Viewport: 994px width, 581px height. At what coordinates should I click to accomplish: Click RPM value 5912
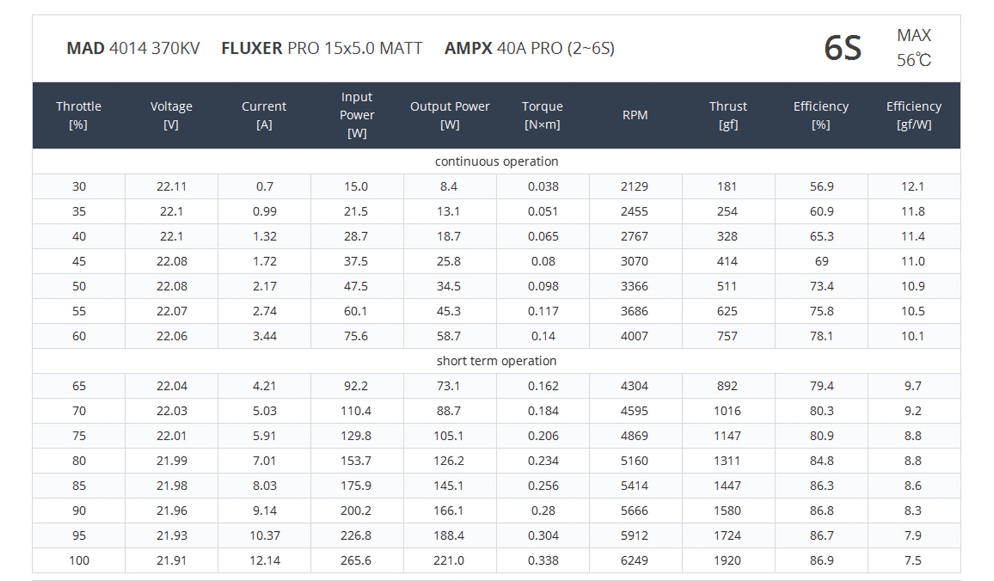tap(635, 536)
